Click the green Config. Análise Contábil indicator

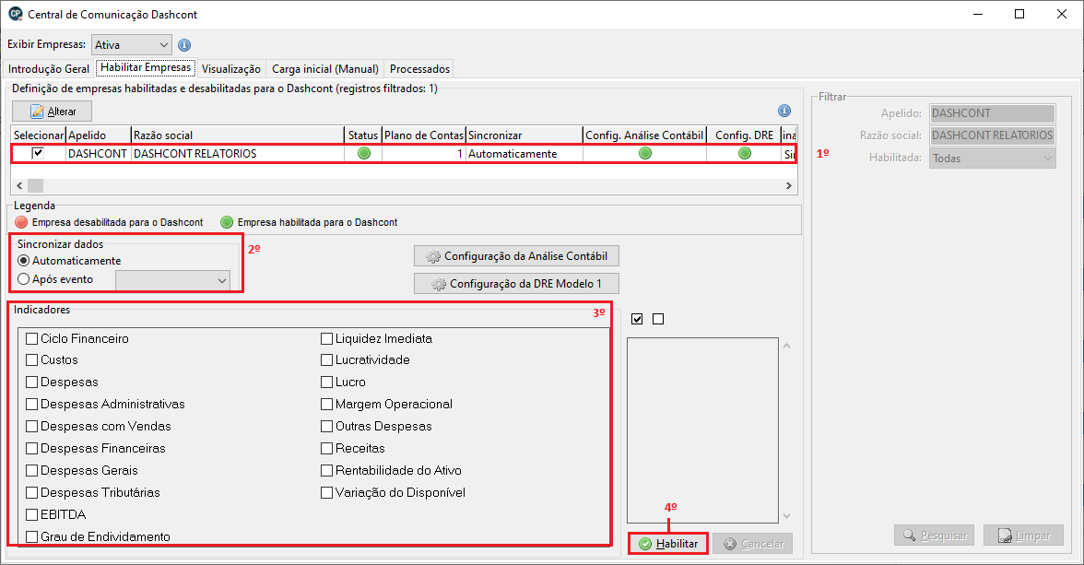pos(645,154)
